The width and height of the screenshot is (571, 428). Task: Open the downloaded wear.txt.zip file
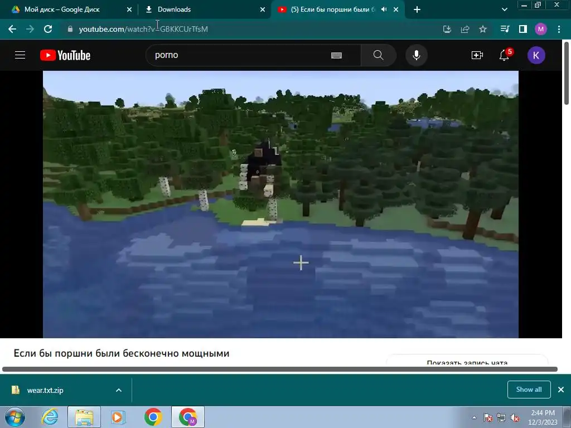coord(45,390)
